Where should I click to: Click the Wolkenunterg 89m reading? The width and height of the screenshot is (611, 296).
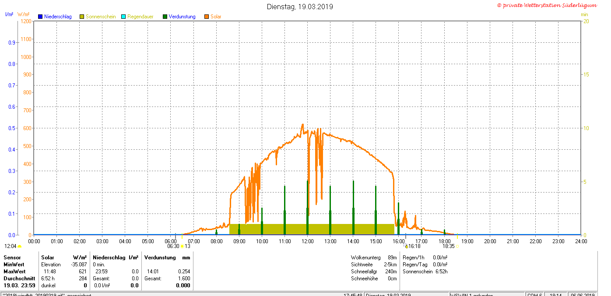[x=373, y=258]
